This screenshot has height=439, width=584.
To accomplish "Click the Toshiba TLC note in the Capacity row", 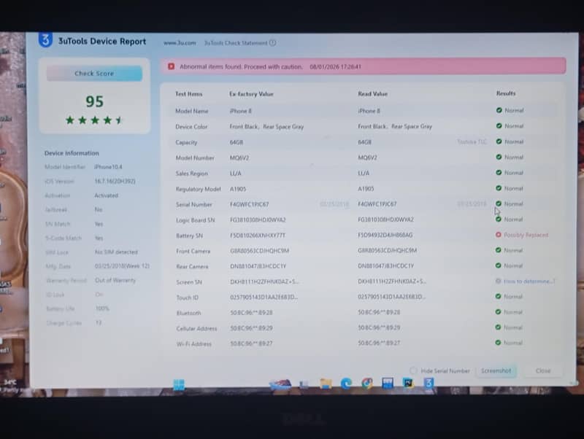I will pos(472,141).
